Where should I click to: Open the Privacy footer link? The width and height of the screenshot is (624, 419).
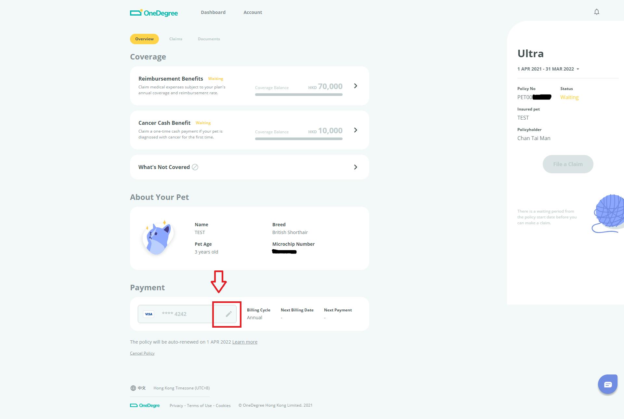176,405
